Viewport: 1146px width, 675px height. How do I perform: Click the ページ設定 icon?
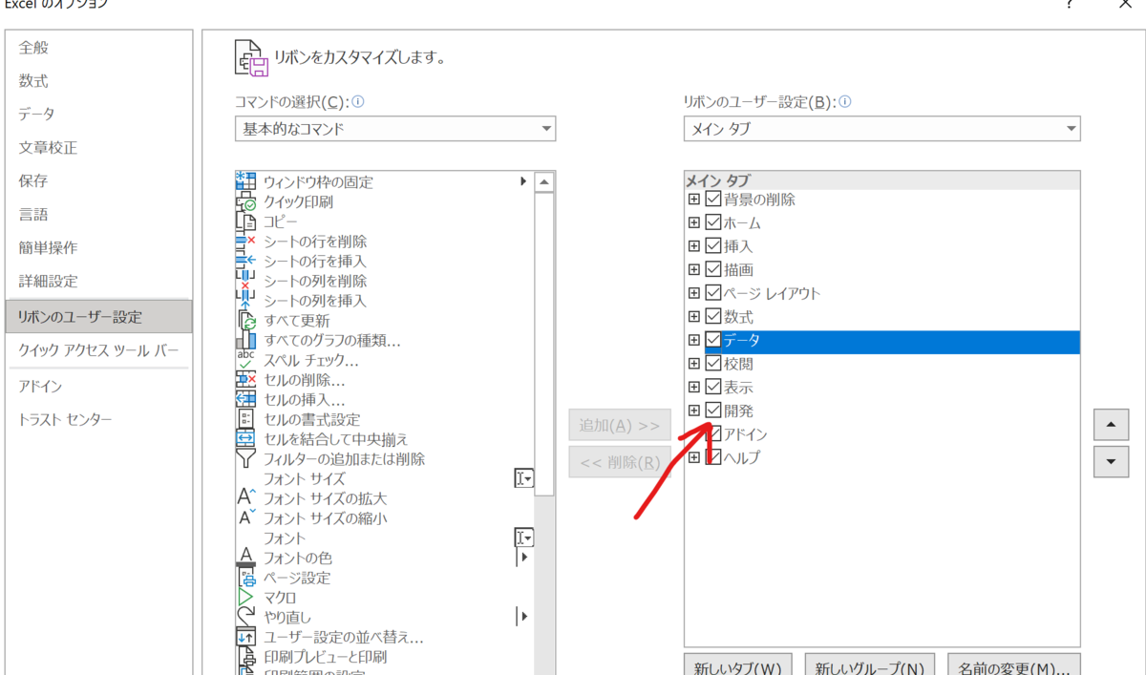(245, 578)
